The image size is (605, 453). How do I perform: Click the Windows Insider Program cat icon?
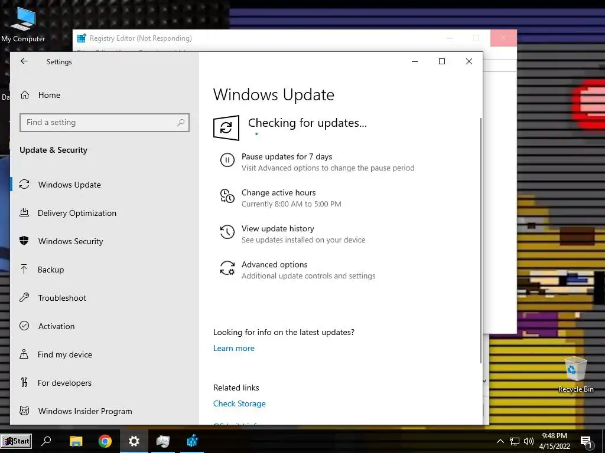pos(24,411)
